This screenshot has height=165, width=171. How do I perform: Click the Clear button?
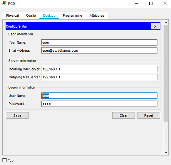(123, 115)
